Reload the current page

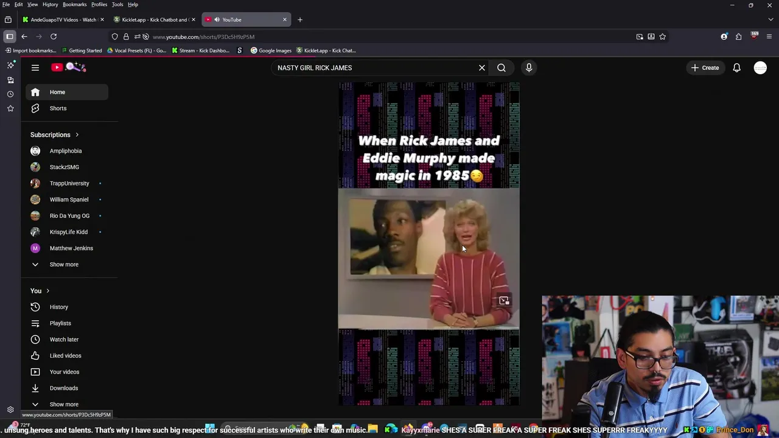point(54,36)
